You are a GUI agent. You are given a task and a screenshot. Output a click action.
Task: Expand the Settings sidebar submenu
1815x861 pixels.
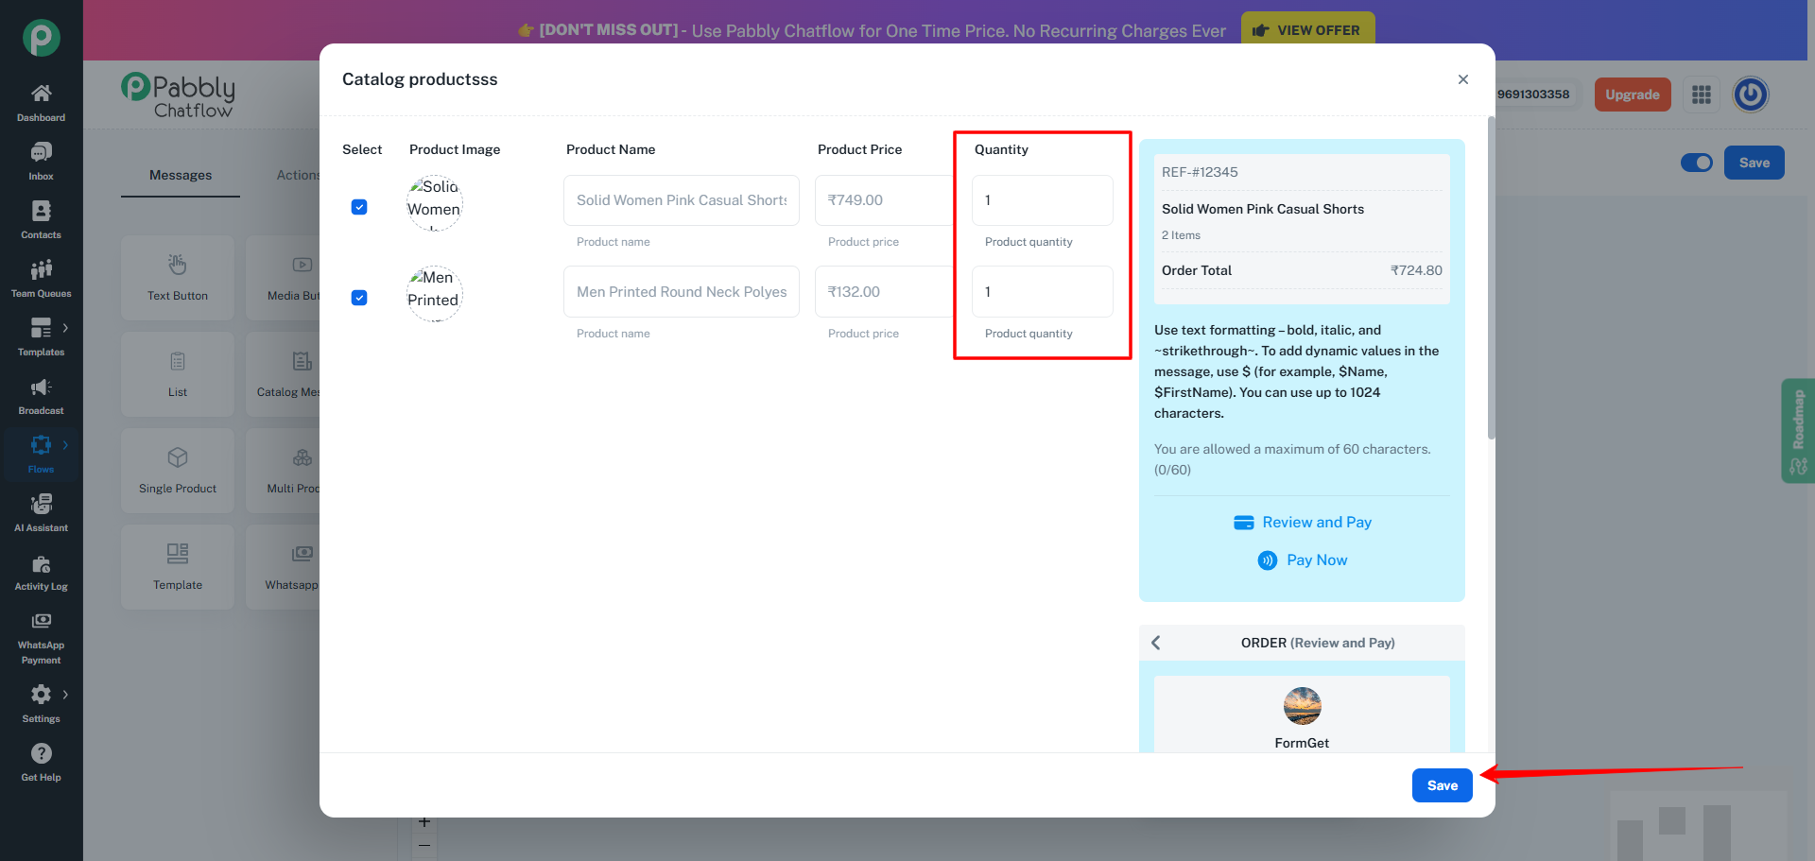65,694
